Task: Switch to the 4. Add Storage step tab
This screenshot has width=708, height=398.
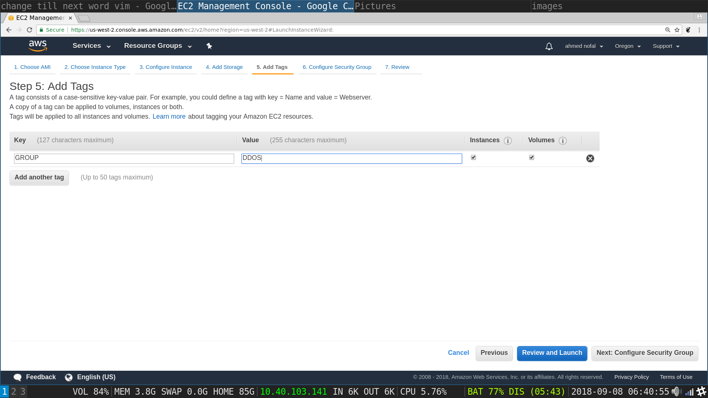Action: (224, 67)
